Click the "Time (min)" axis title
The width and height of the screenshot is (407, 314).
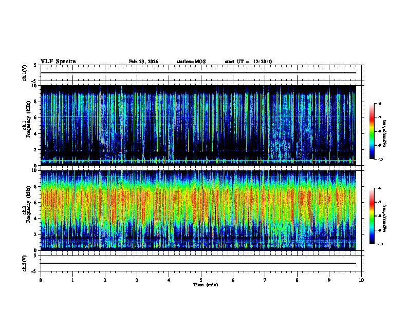click(x=206, y=285)
